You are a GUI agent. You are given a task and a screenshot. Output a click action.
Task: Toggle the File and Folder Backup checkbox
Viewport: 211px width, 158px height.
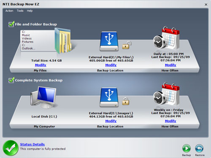11,24
